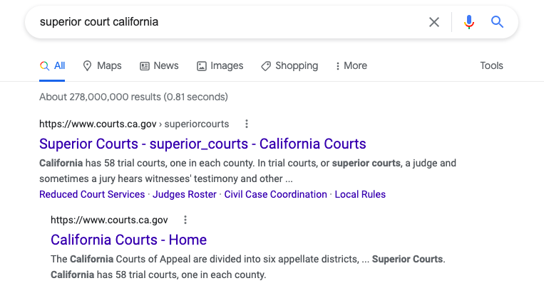This screenshot has width=544, height=298.
Task: Follow the Reduced Court Services sitelink
Action: pos(92,194)
